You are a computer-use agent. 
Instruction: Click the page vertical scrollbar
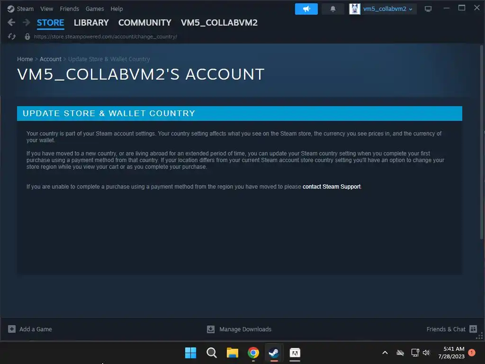pos(481,142)
